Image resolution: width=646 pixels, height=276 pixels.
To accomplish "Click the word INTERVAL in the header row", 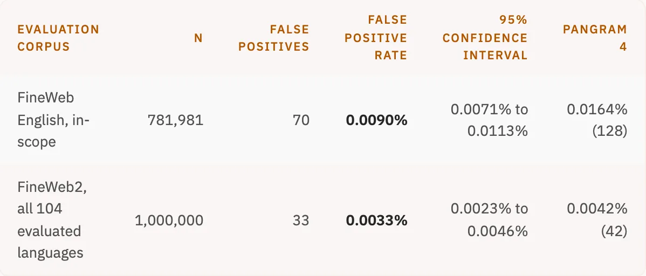I will [x=495, y=55].
